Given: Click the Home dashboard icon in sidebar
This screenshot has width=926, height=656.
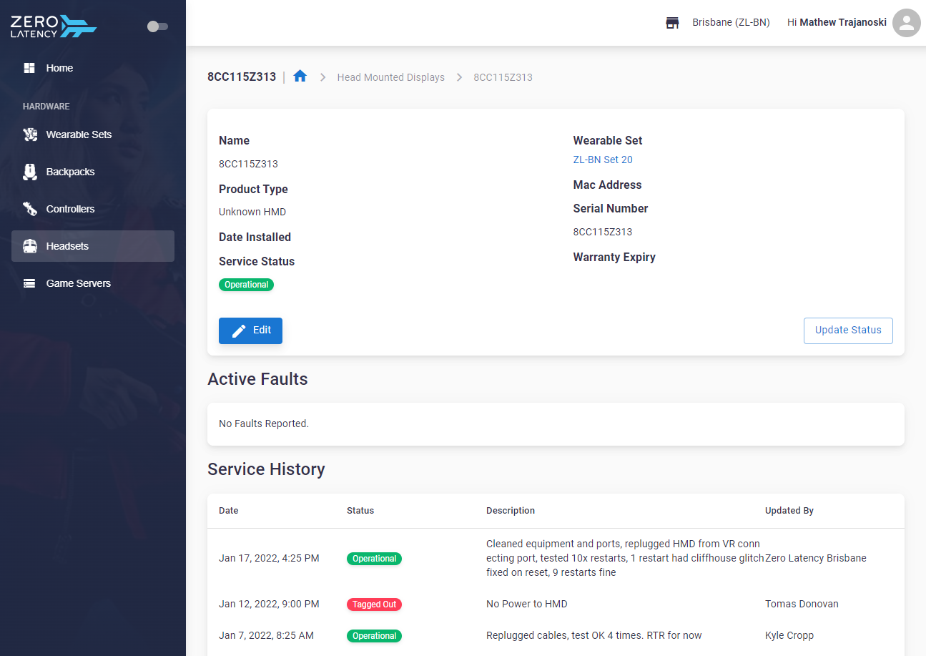Looking at the screenshot, I should (29, 68).
